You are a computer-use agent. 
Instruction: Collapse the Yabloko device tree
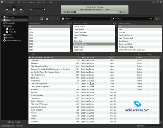(x=2, y=26)
